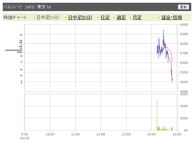Click the 10/28 date label
This screenshot has height=147, width=194.
[25, 138]
